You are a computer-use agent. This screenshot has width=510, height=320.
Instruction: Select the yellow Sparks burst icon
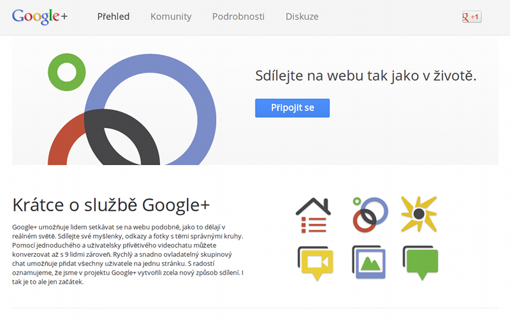click(x=419, y=214)
